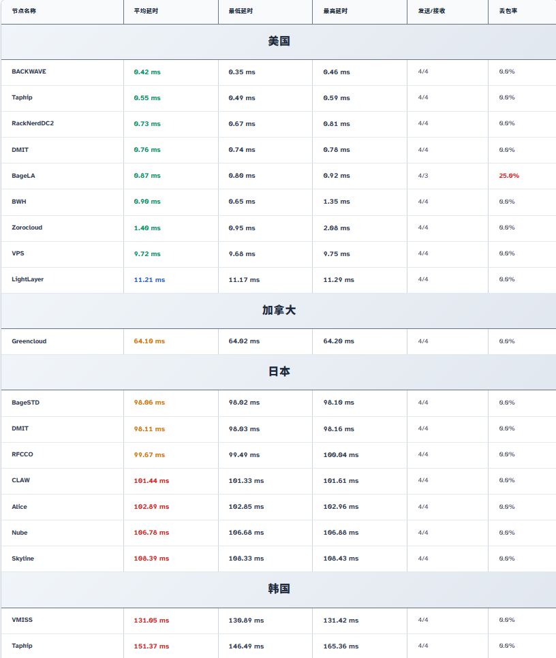Screen dimensions: 556x658
Task: Select the Greencloud node name
Action: [29, 341]
